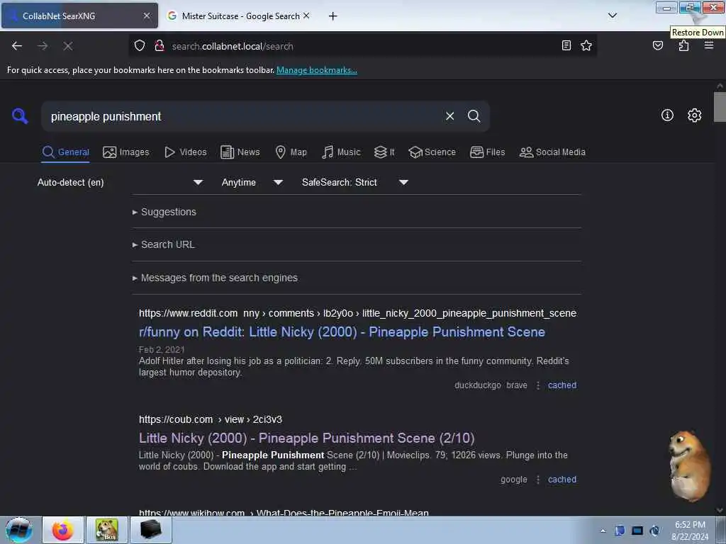The height and width of the screenshot is (544, 726).
Task: Switch to CollabNet SearXNG tab
Action: 79,16
